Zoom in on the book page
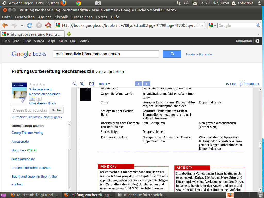The width and height of the screenshot is (264, 198). pyautogui.click(x=82, y=84)
